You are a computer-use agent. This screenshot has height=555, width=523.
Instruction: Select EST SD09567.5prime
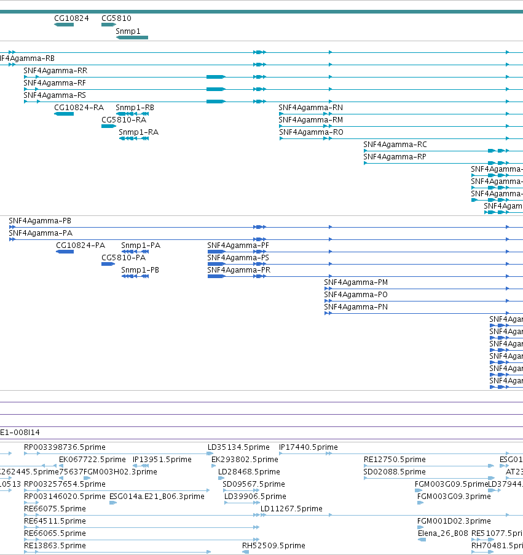click(254, 484)
